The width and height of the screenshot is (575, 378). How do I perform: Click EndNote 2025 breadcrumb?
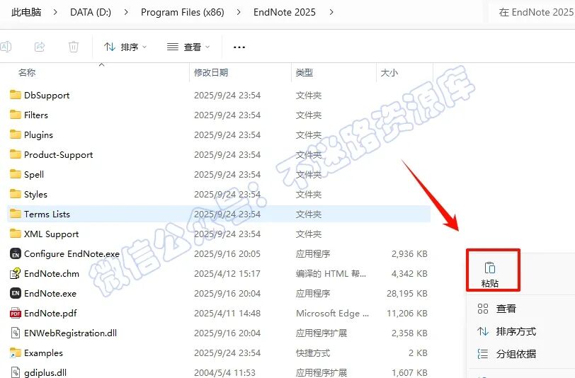tap(285, 12)
